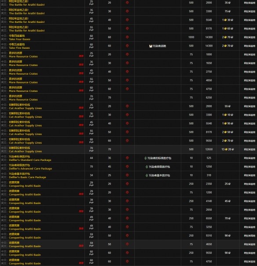This screenshot has height=266, width=257.
Task: Open level 70 PvP More Resource Crates link
Action: (23, 99)
